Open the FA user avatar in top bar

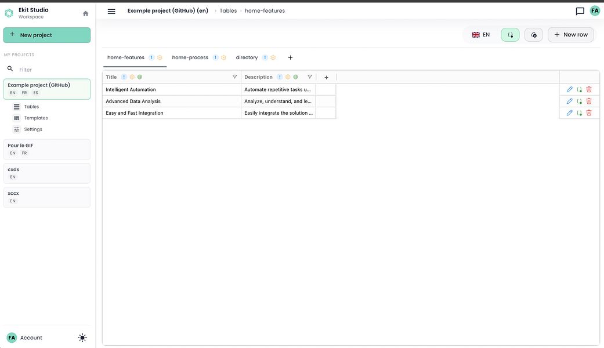click(x=595, y=11)
